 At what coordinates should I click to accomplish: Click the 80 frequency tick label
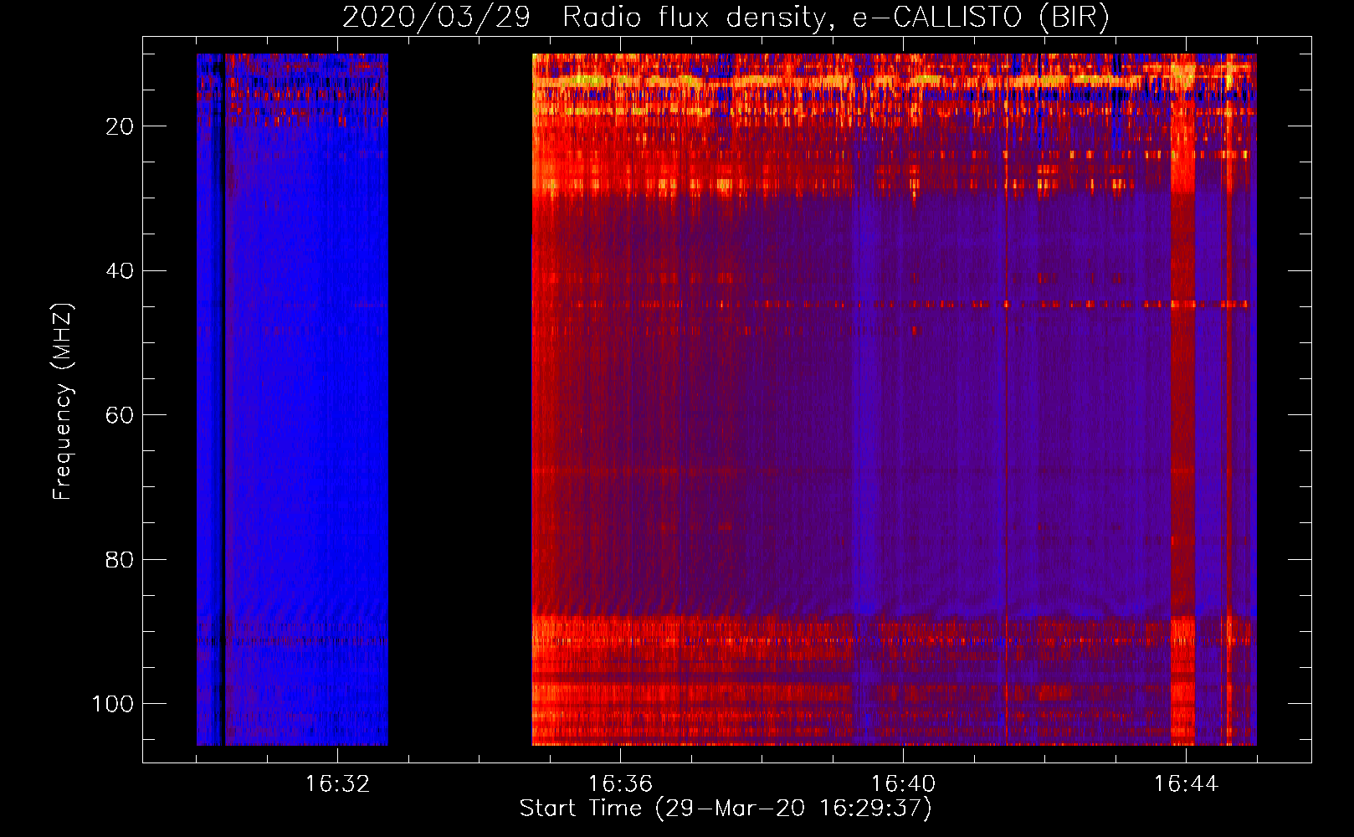tap(120, 559)
